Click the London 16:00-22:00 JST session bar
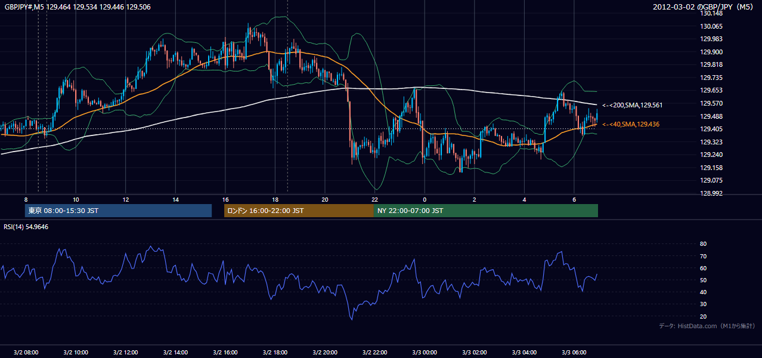The image size is (762, 358). point(299,211)
